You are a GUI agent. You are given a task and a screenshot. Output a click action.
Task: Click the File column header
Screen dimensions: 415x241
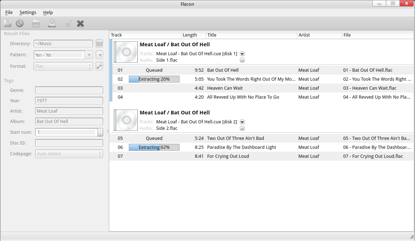coord(378,35)
